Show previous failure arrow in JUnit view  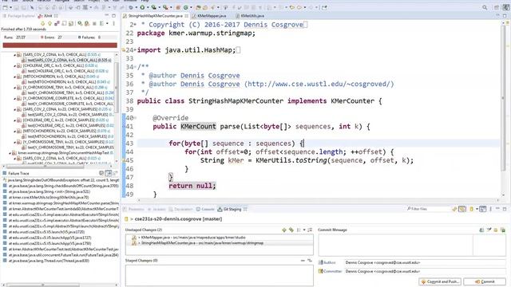[x=50, y=23]
